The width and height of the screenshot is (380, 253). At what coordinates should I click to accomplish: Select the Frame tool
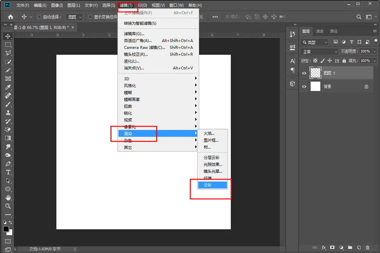pyautogui.click(x=8, y=79)
